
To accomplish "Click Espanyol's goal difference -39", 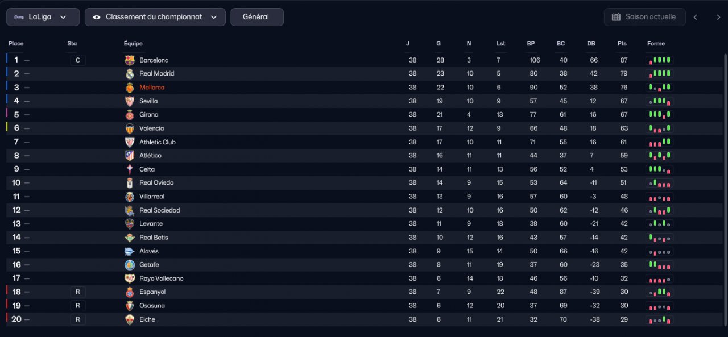I will click(x=594, y=292).
